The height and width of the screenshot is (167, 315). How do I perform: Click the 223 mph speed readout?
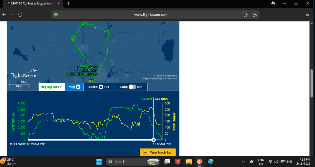161,99
